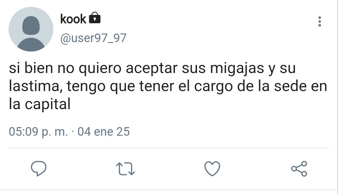Visit the @user97_97 handle
This screenshot has height=195, width=338.
pyautogui.click(x=93, y=38)
